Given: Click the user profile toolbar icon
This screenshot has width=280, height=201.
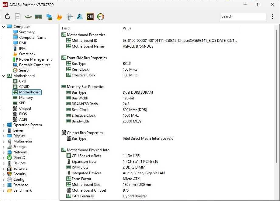Looking at the screenshot, I should click(x=80, y=17).
